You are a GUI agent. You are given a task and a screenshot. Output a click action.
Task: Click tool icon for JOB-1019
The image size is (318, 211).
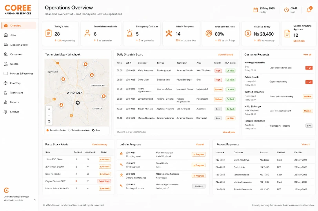pyautogui.click(x=121, y=186)
